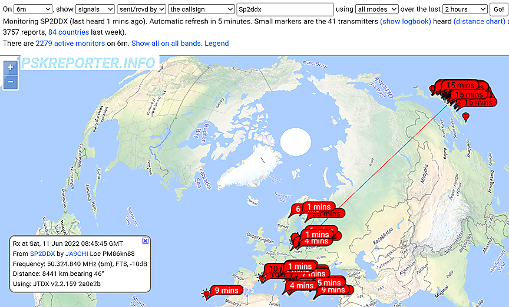
Task: Open the show logbook link
Action: pos(405,21)
